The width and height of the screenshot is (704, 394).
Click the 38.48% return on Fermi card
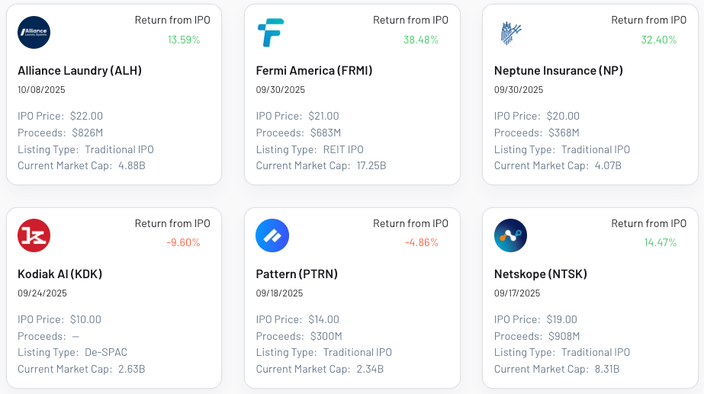click(x=421, y=40)
